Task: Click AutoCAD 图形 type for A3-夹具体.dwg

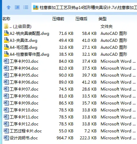Action: pyautogui.click(x=114, y=40)
